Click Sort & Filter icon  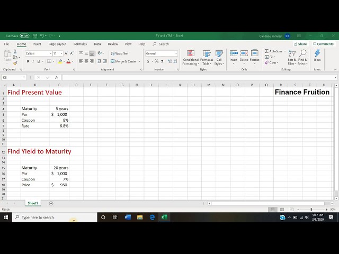[x=292, y=53]
